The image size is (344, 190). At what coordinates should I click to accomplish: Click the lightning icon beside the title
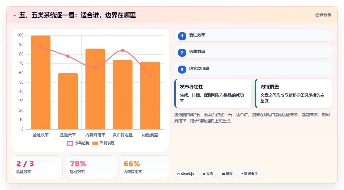tap(15, 16)
